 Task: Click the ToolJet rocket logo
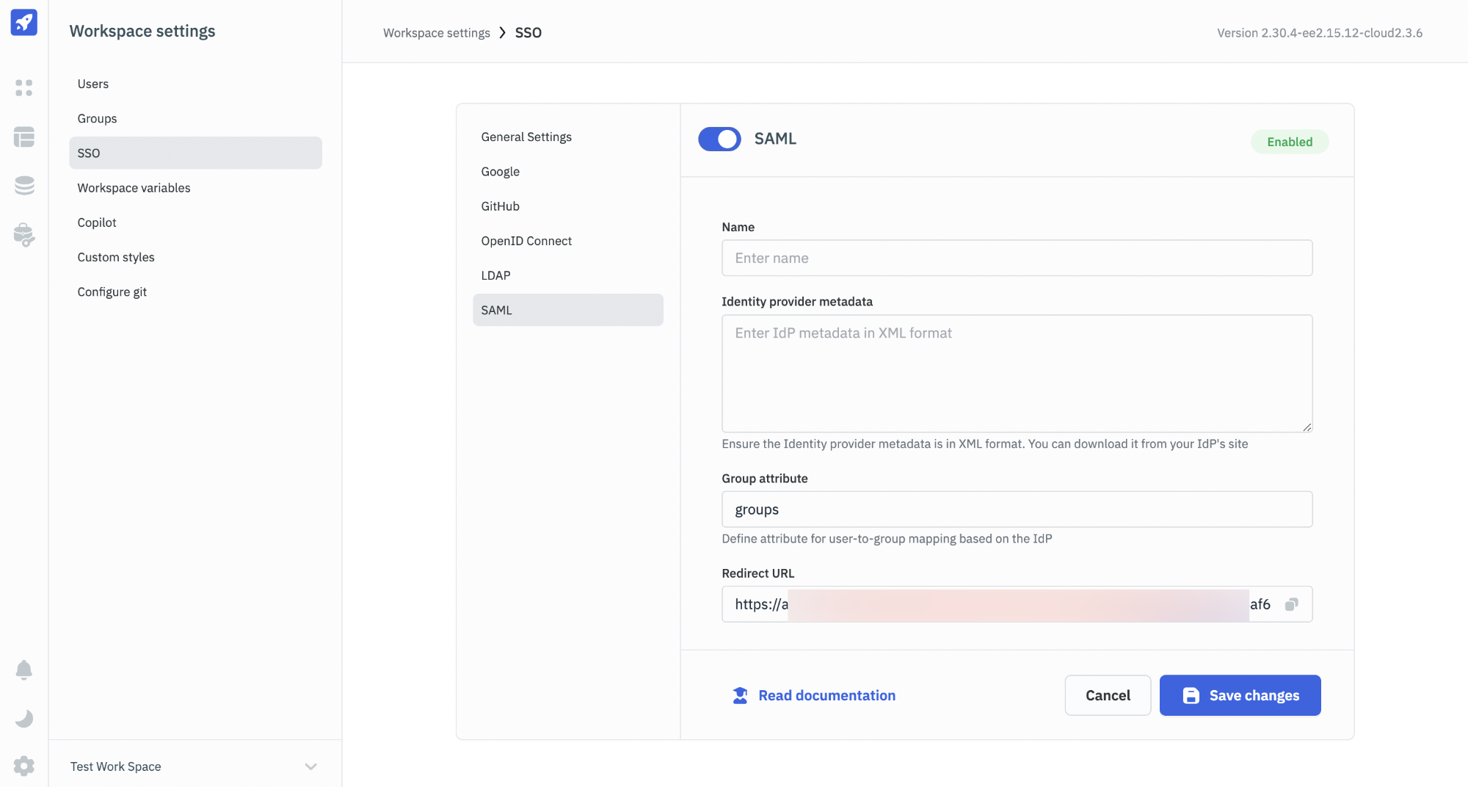point(24,22)
